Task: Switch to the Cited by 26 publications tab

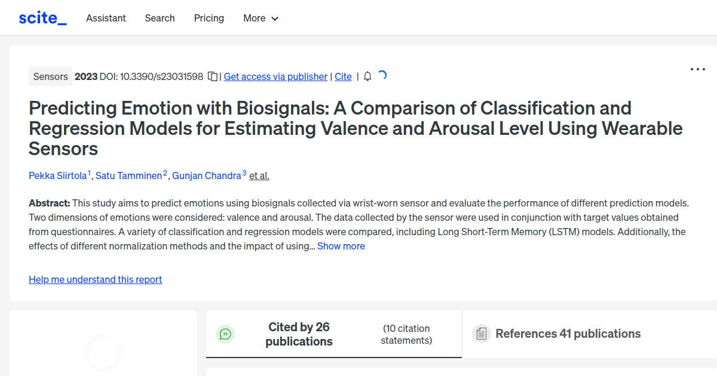Action: 299,334
